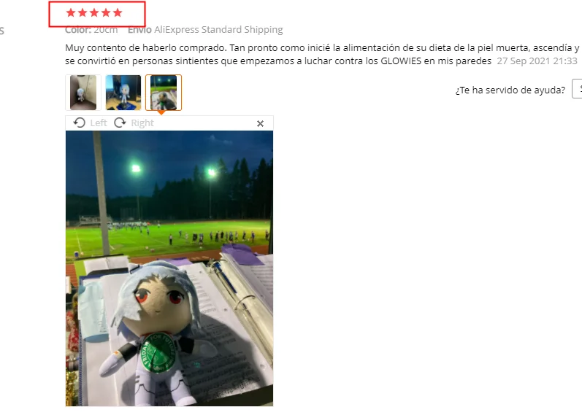
Task: Click the "Color: 20cm" variant label
Action: coord(91,30)
